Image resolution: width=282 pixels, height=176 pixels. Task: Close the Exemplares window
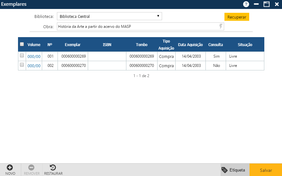277,4
